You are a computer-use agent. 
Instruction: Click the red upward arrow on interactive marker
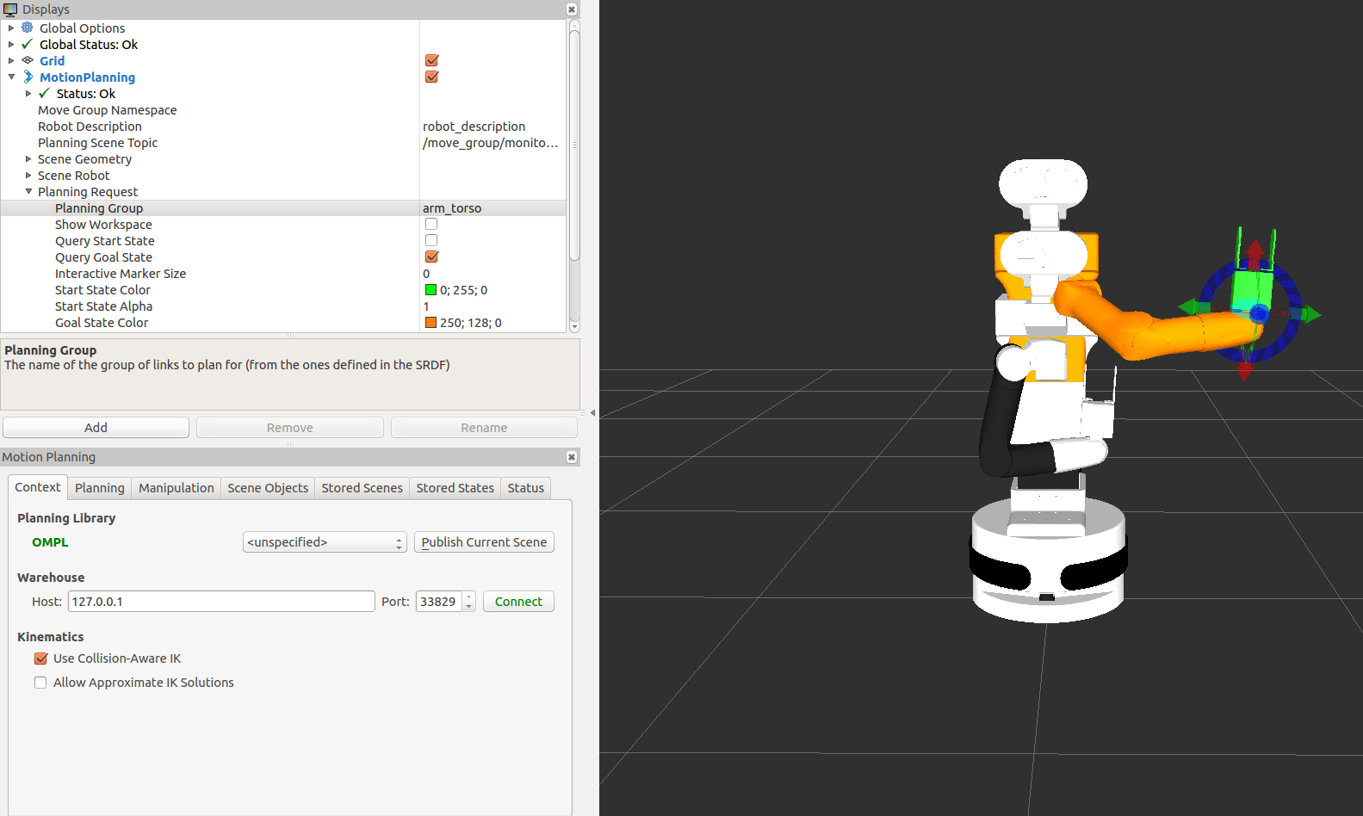(x=1255, y=251)
